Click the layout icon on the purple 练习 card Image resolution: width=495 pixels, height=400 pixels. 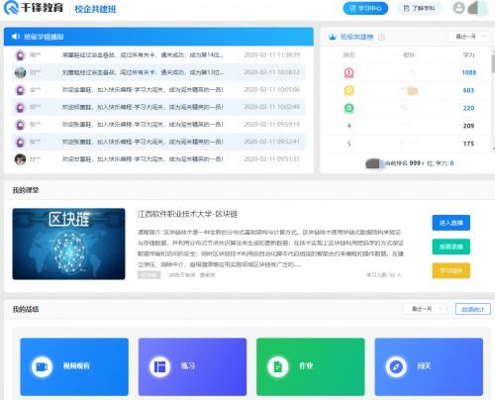coord(159,366)
